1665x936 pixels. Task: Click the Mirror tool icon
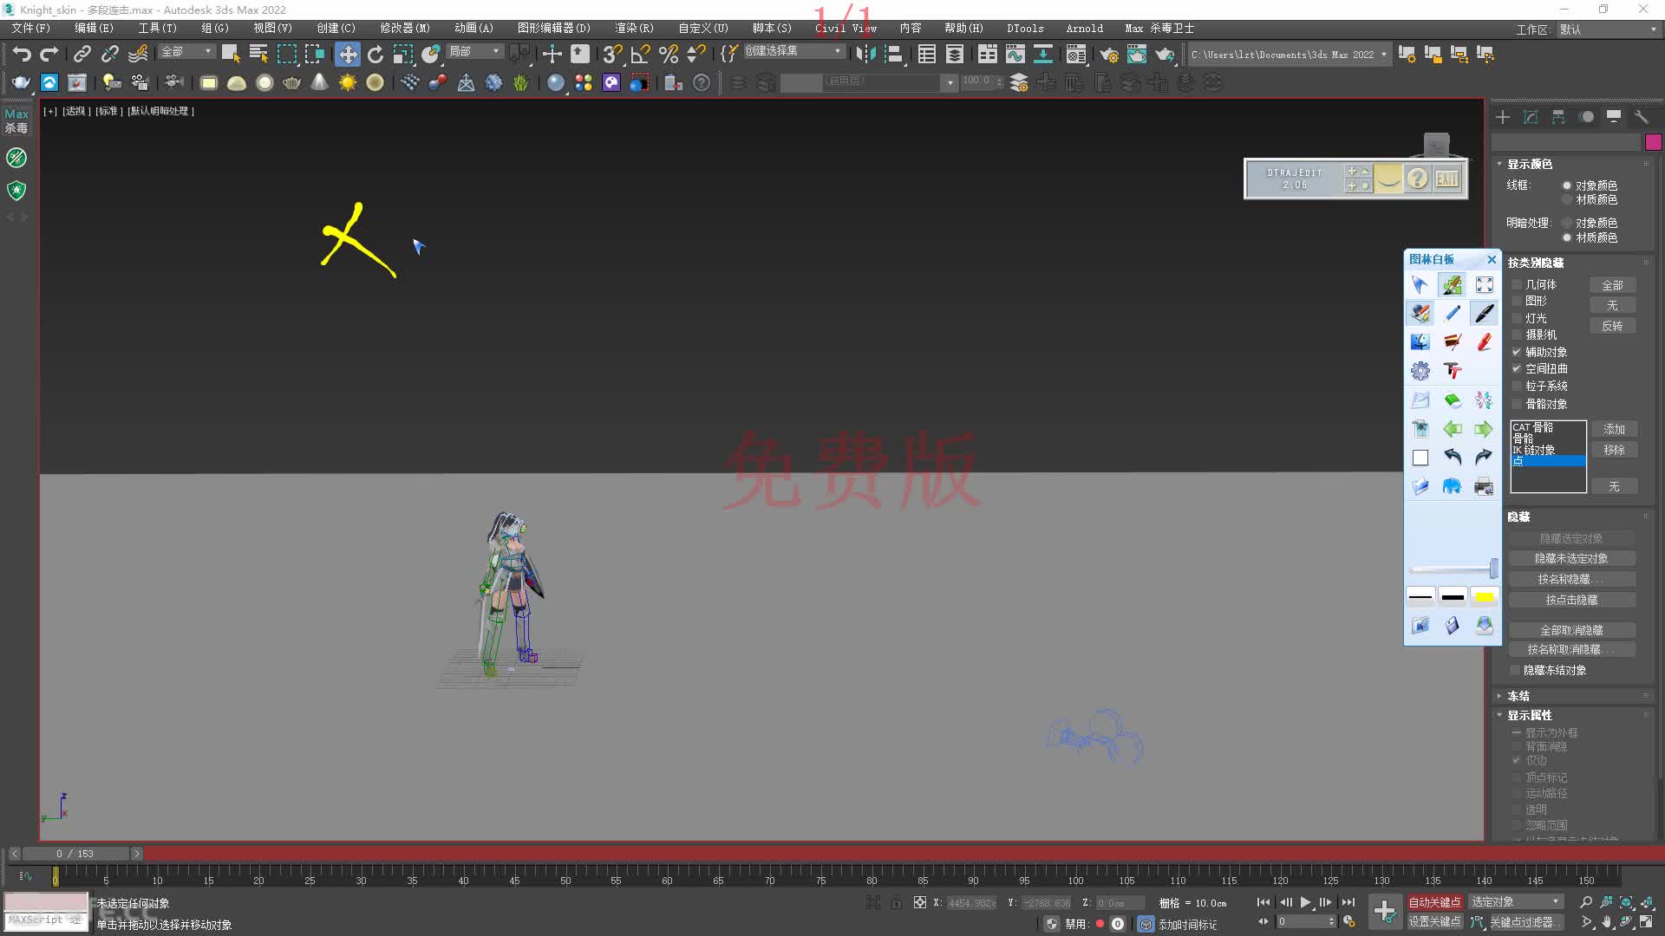[865, 54]
